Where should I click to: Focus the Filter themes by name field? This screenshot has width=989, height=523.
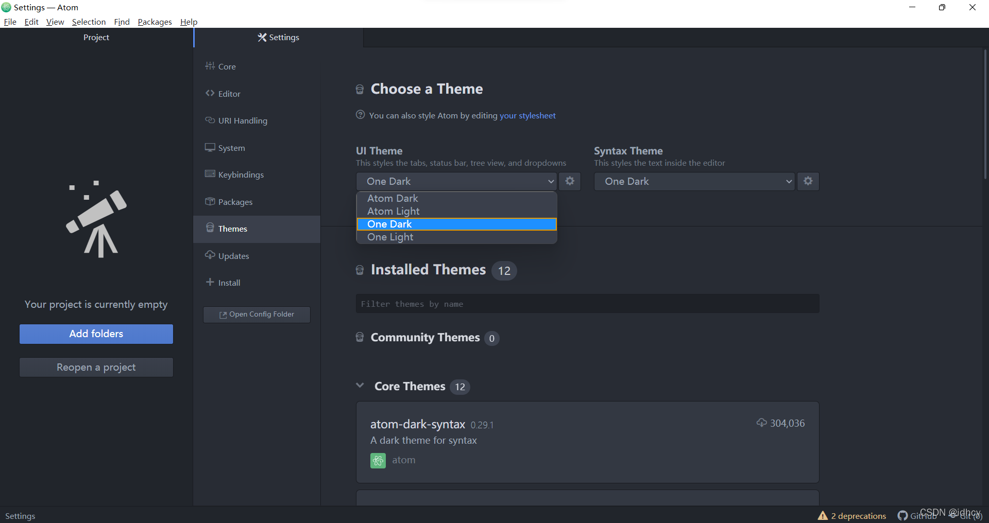click(587, 304)
